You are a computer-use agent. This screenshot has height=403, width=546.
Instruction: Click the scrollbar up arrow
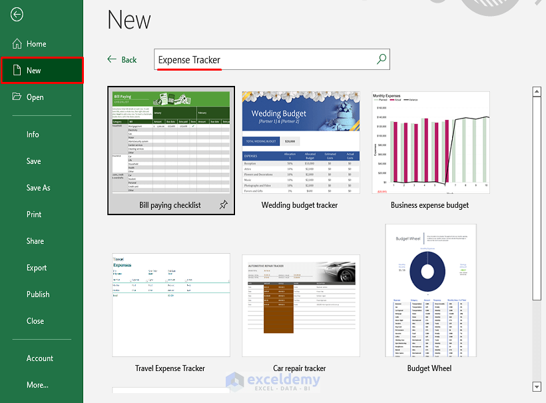[537, 91]
